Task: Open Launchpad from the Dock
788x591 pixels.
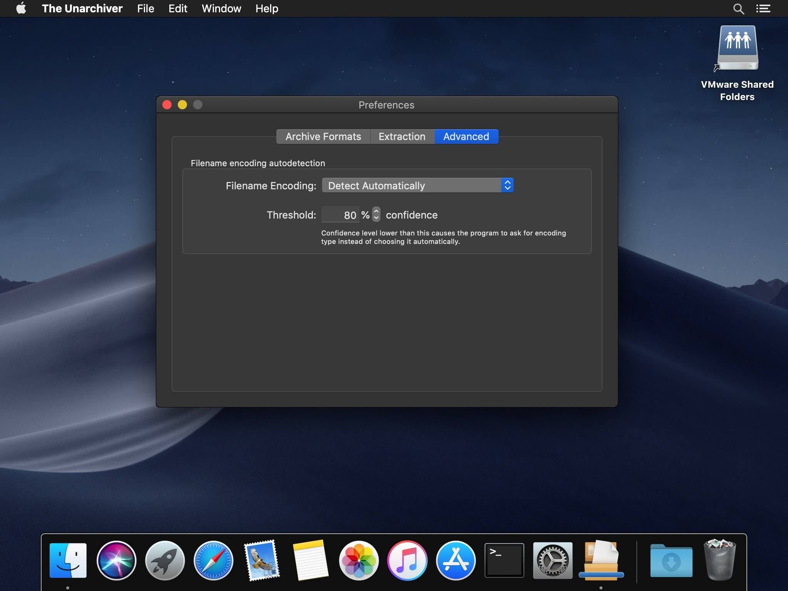Action: click(x=165, y=560)
